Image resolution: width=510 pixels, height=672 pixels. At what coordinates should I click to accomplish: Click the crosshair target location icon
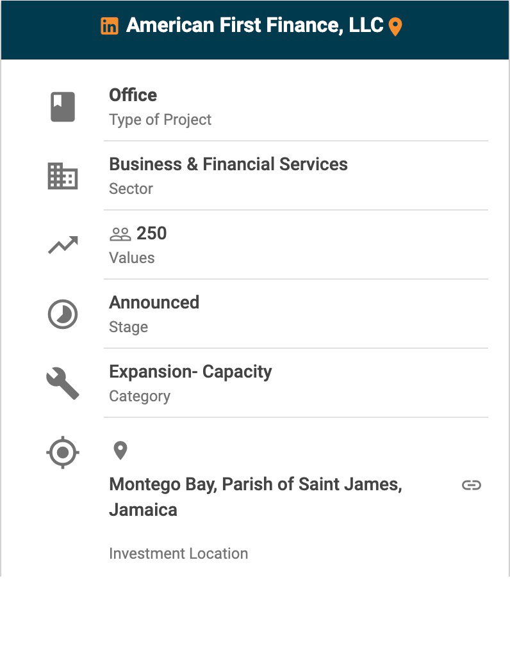coord(63,452)
